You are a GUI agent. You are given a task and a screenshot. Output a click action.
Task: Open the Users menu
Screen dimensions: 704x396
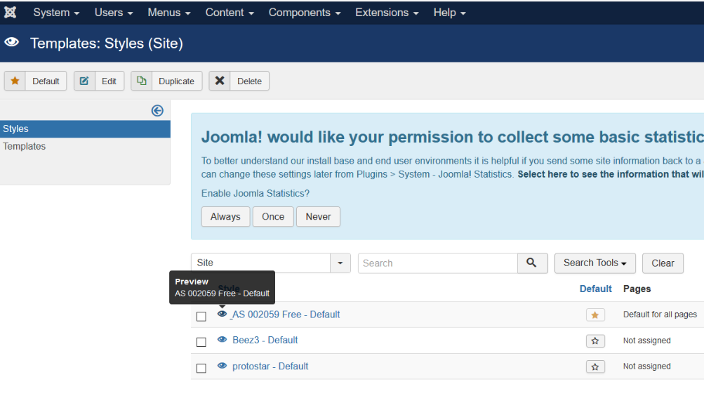114,13
